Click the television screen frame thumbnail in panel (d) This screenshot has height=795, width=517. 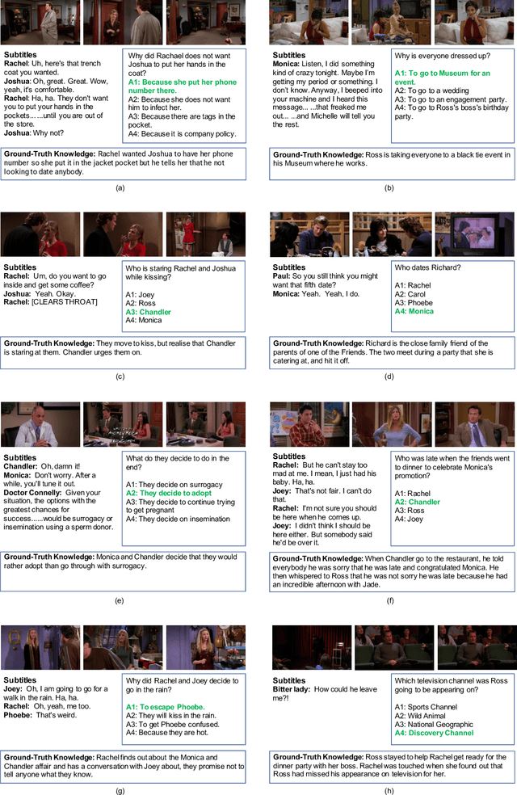(x=475, y=235)
